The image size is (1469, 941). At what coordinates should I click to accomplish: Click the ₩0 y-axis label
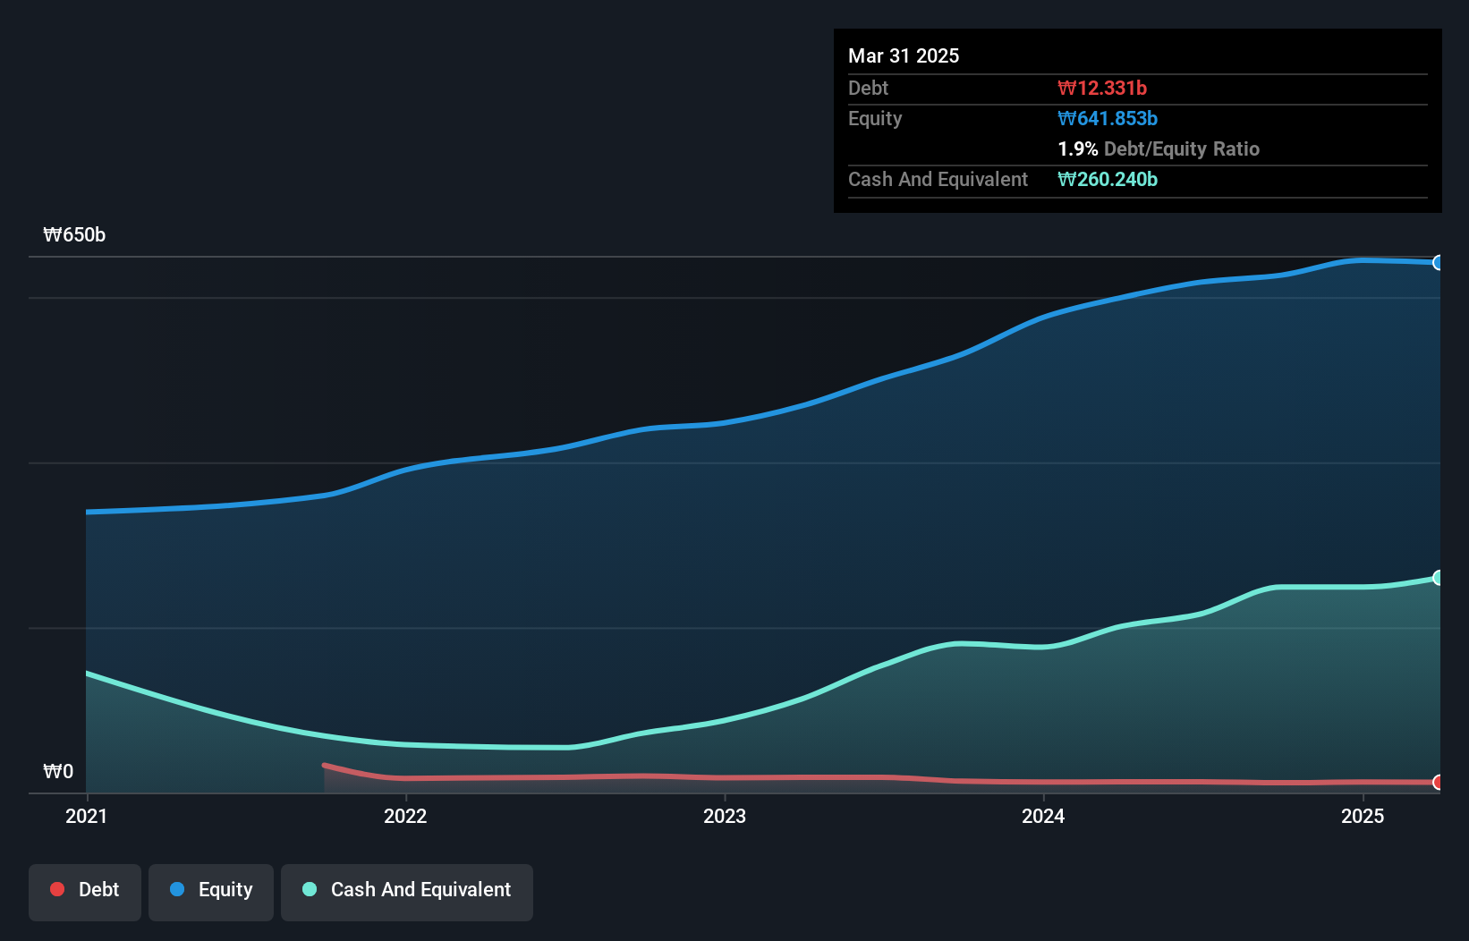[x=58, y=772]
